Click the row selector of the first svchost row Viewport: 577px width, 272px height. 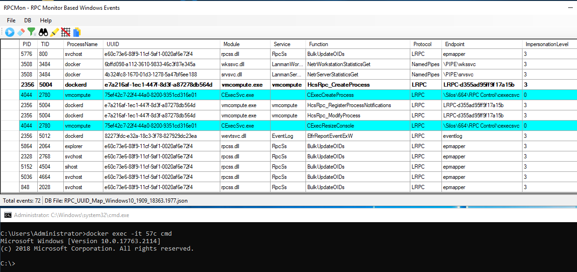(x=10, y=54)
